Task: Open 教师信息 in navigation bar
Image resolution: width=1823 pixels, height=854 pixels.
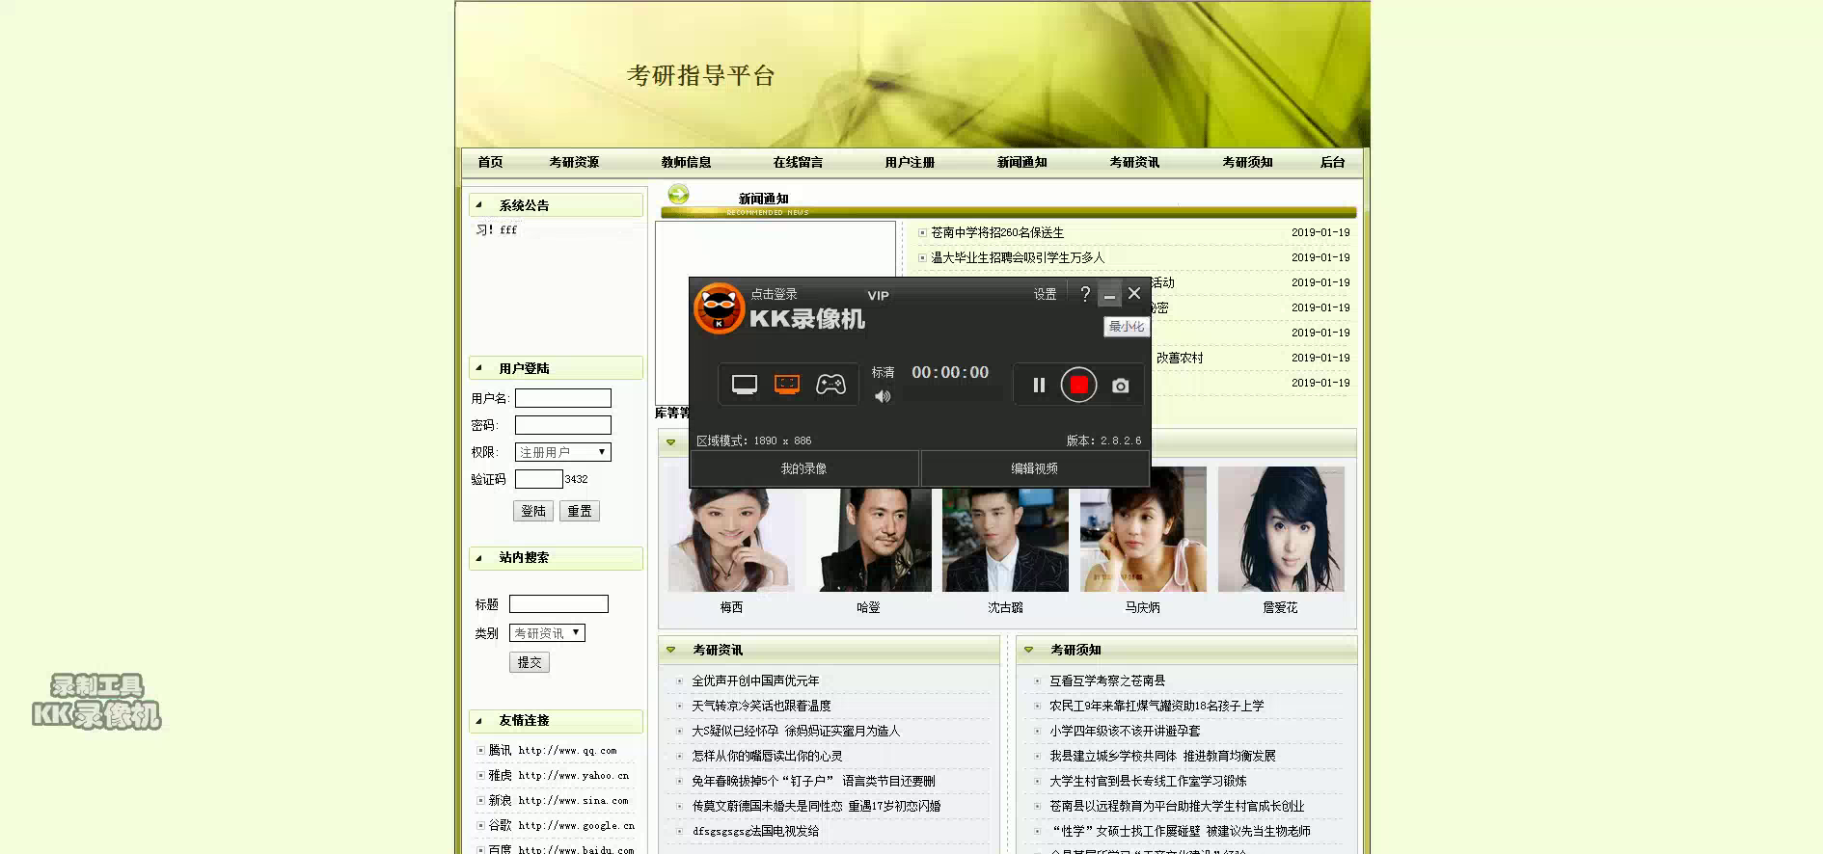Action: point(686,162)
